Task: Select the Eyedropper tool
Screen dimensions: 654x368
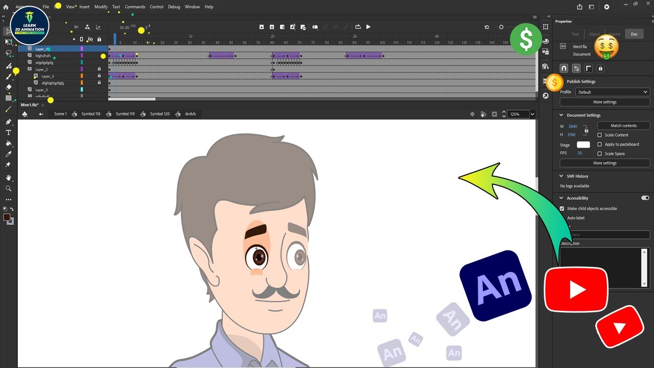Action: (9, 154)
